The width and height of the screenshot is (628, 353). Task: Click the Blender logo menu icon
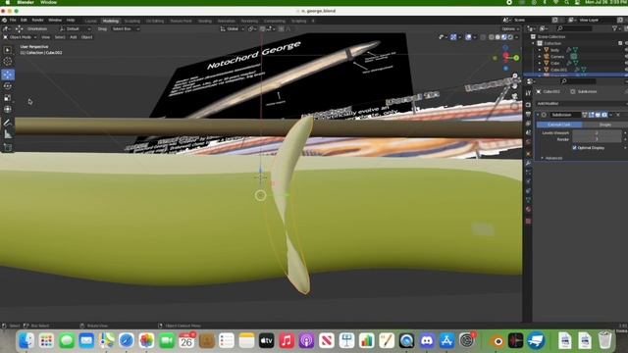(4, 20)
